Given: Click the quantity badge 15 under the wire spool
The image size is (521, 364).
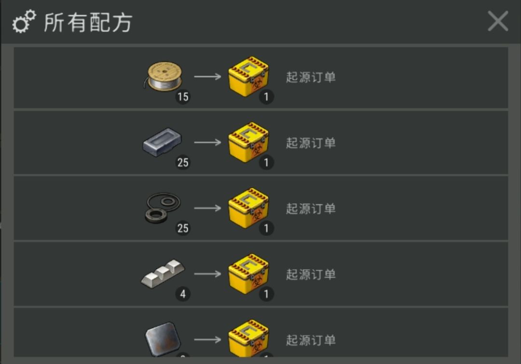Looking at the screenshot, I should pyautogui.click(x=183, y=97).
